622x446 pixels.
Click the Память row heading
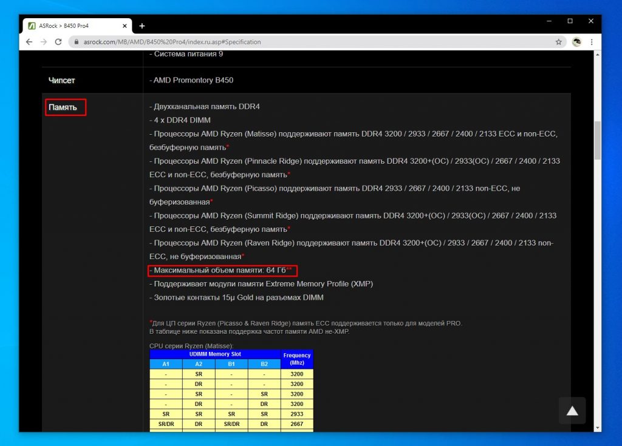tap(63, 107)
